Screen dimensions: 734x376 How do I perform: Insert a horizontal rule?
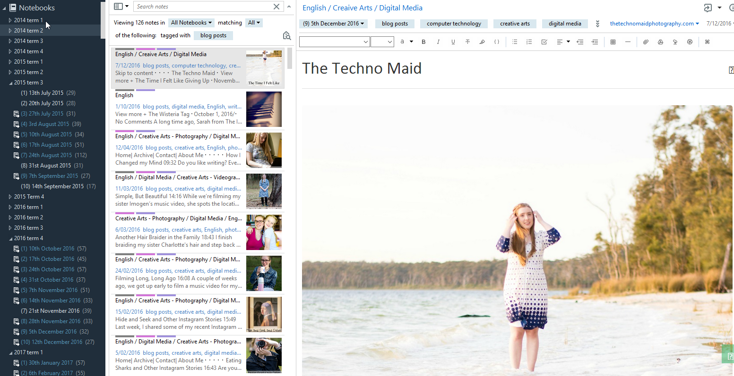click(x=628, y=42)
